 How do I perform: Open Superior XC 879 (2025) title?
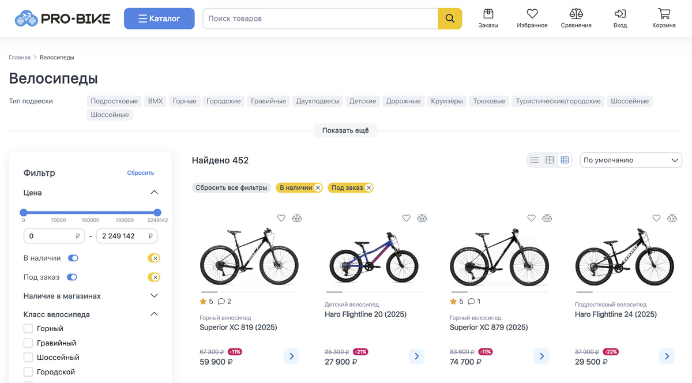tap(489, 327)
